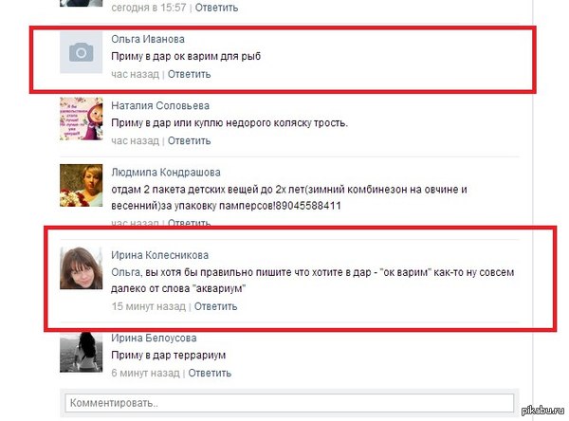Click Ответить under Ольга Иванова's comment
This screenshot has height=421, width=569.
point(189,74)
